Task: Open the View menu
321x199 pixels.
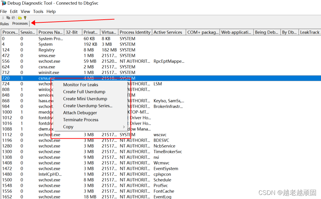Action: point(25,12)
